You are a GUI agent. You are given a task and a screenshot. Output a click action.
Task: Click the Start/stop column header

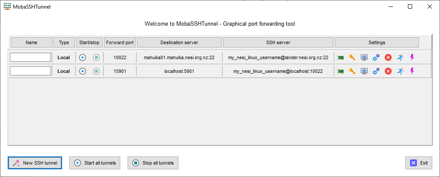(89, 43)
